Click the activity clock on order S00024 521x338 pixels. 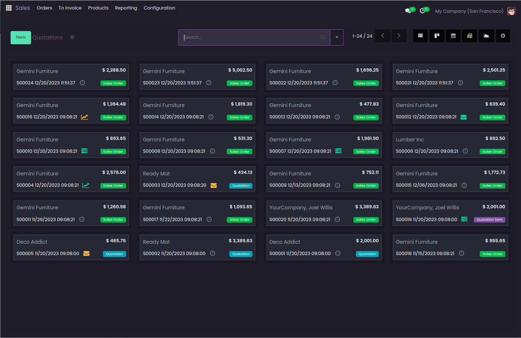83,83
